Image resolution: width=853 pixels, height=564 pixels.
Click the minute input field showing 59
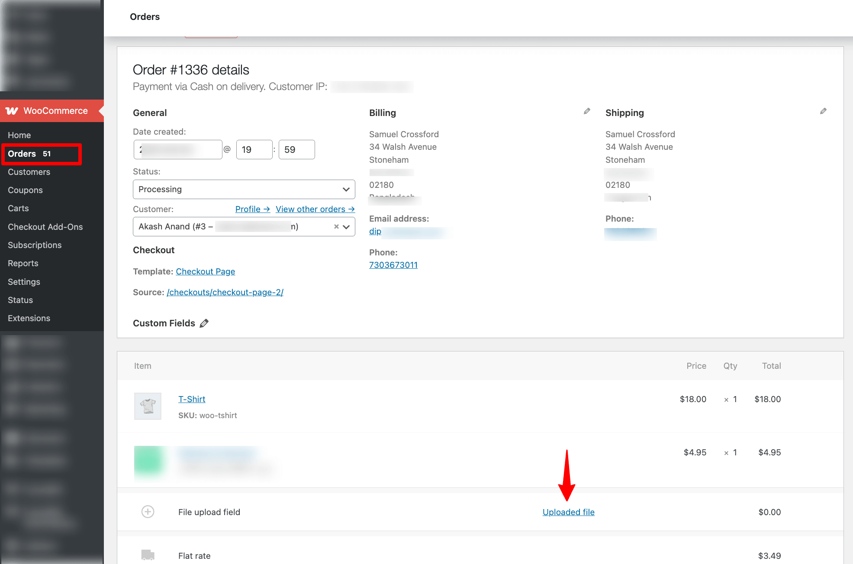[296, 149]
